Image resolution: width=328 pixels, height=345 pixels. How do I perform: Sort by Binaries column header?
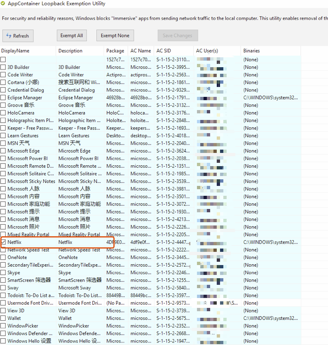[271, 51]
